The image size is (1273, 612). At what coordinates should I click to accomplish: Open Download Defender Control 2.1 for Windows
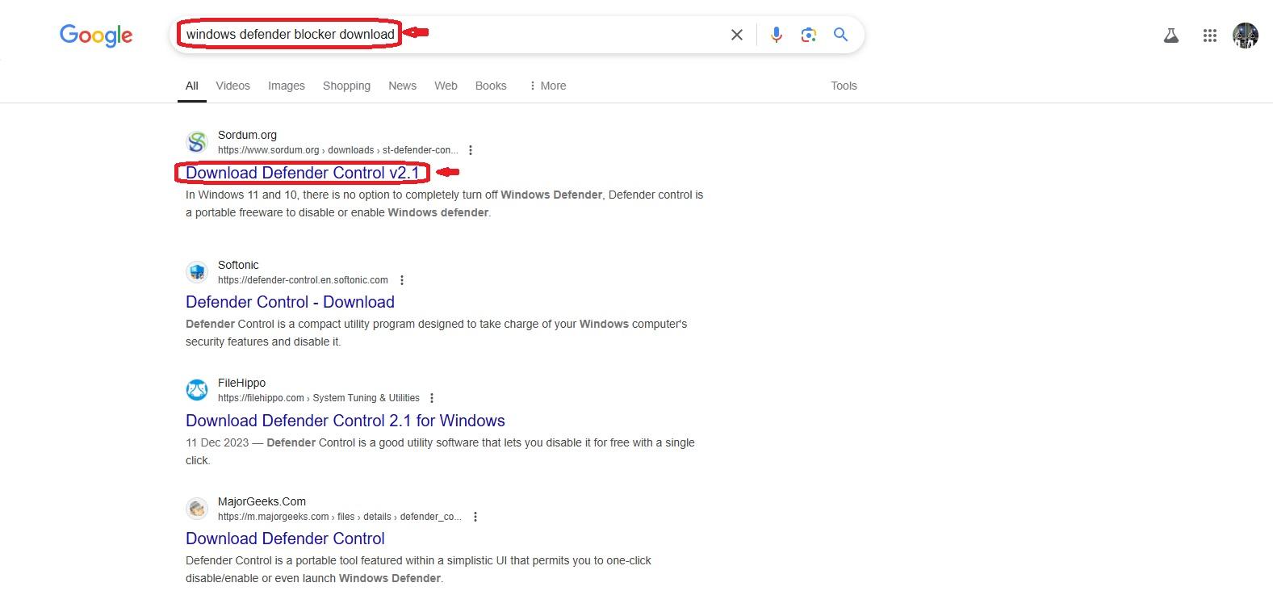click(345, 421)
